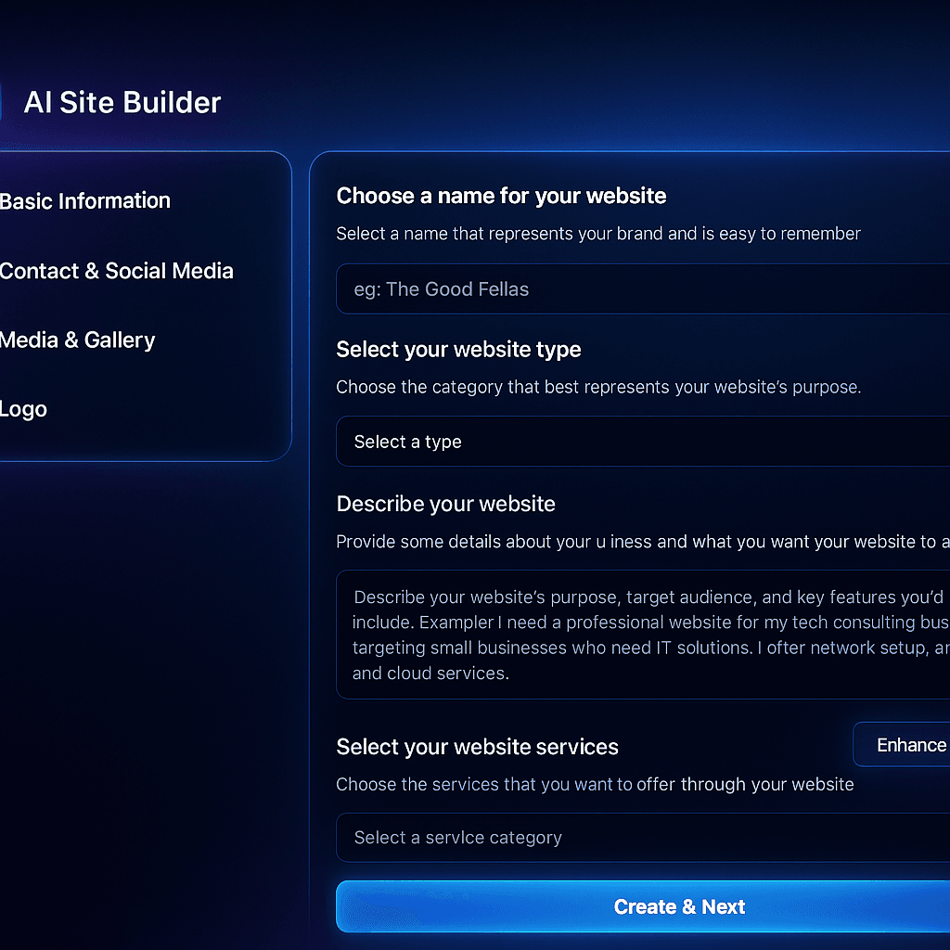Screen dimensions: 950x950
Task: Click the app logo beside AI Site Builder
Action: (1, 102)
